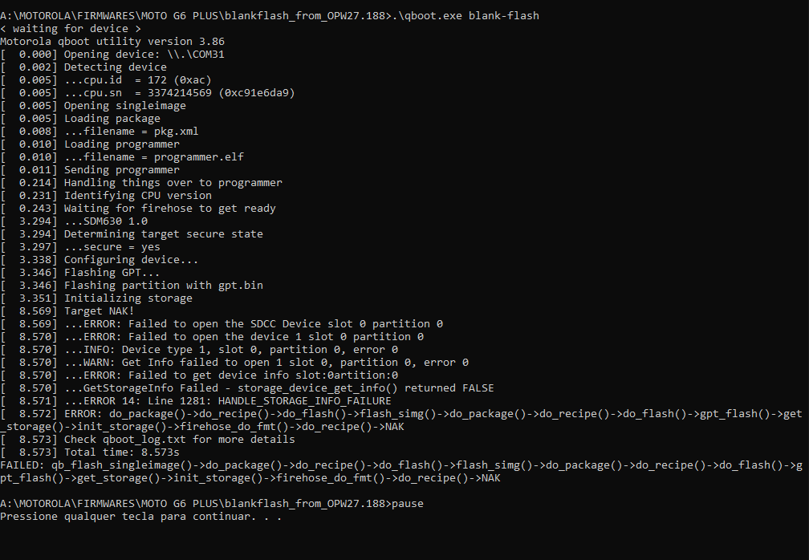This screenshot has height=560, width=809.
Task: Select the Motorola qboot utility version line
Action: [112, 41]
